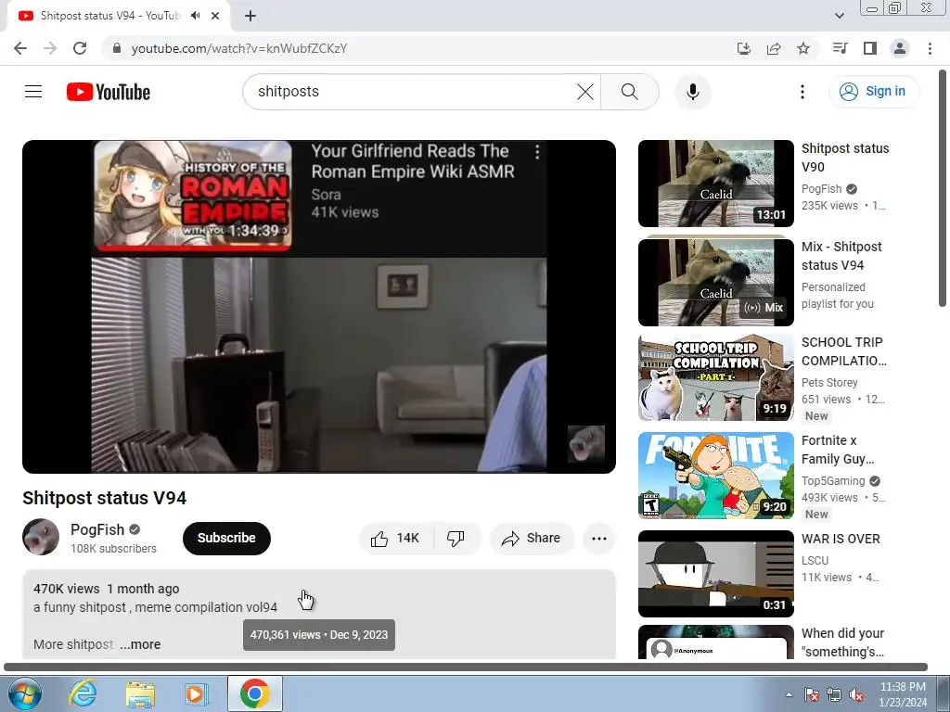Open Shitpost status V90 thumbnail

pyautogui.click(x=715, y=184)
